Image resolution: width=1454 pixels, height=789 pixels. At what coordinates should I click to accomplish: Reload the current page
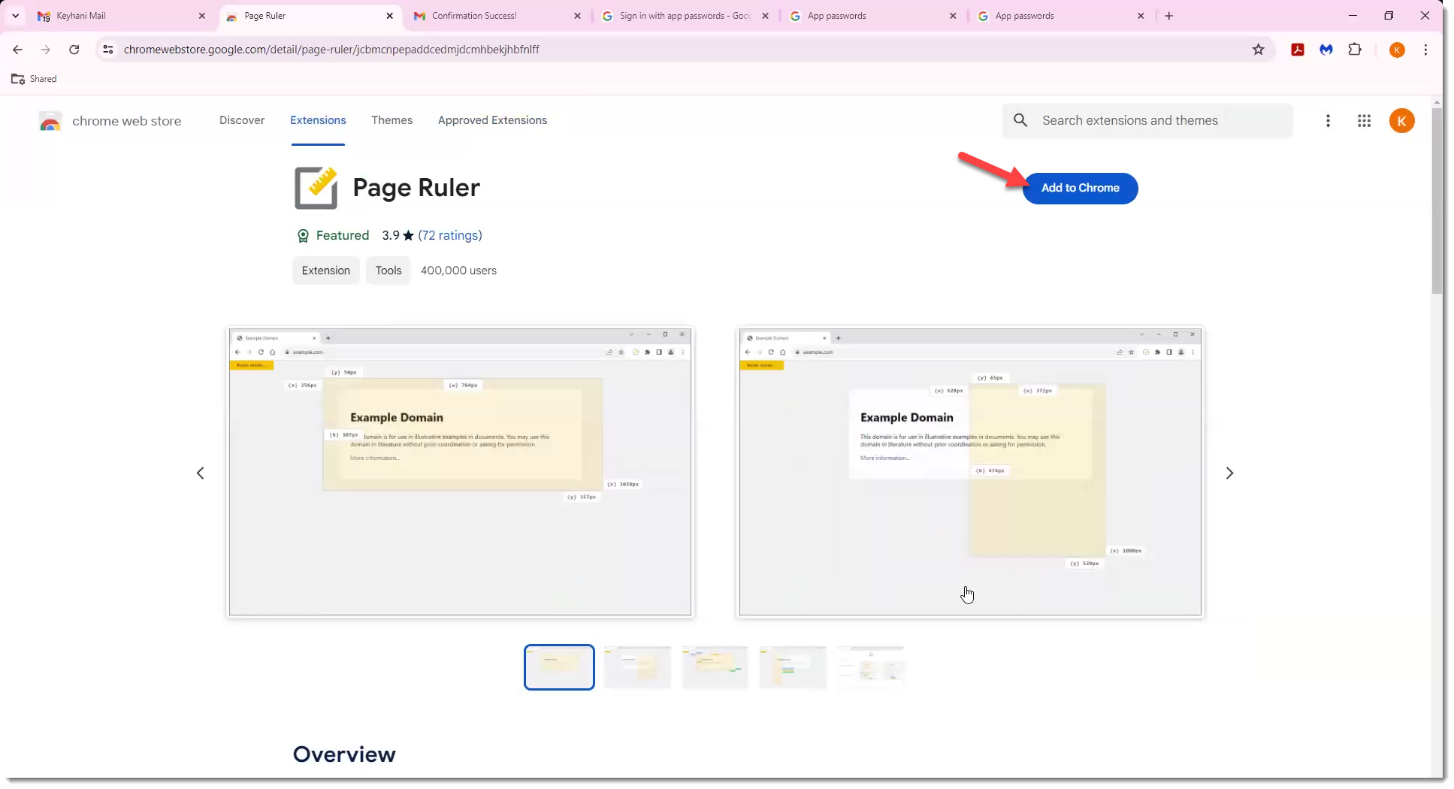coord(74,50)
